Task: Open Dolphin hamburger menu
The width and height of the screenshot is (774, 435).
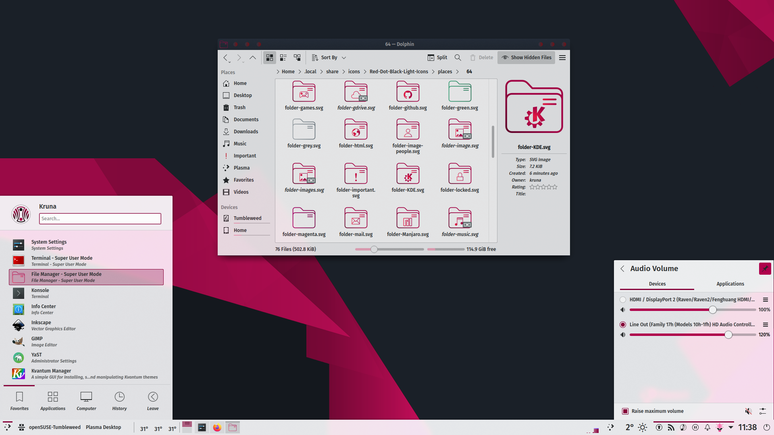Action: click(562, 58)
